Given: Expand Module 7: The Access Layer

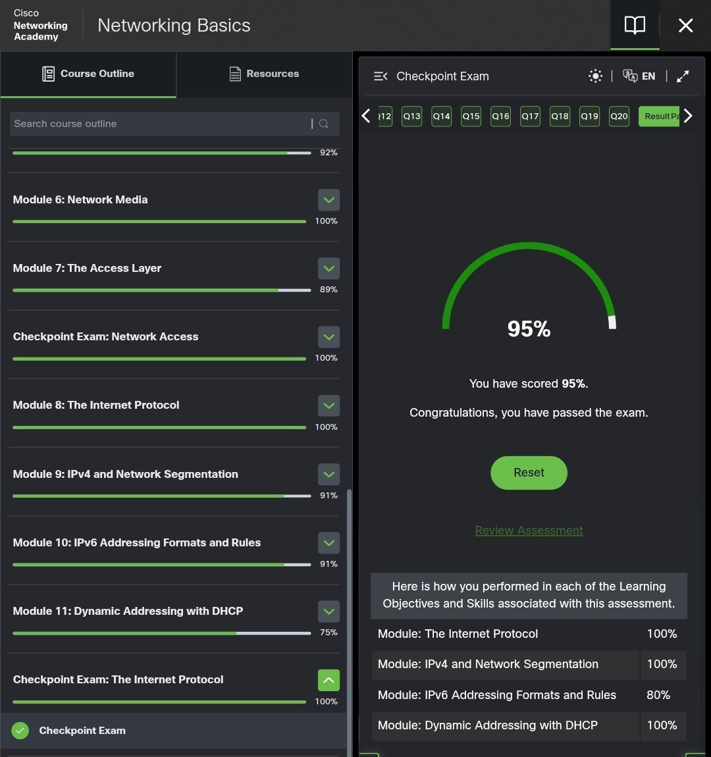Looking at the screenshot, I should (329, 269).
